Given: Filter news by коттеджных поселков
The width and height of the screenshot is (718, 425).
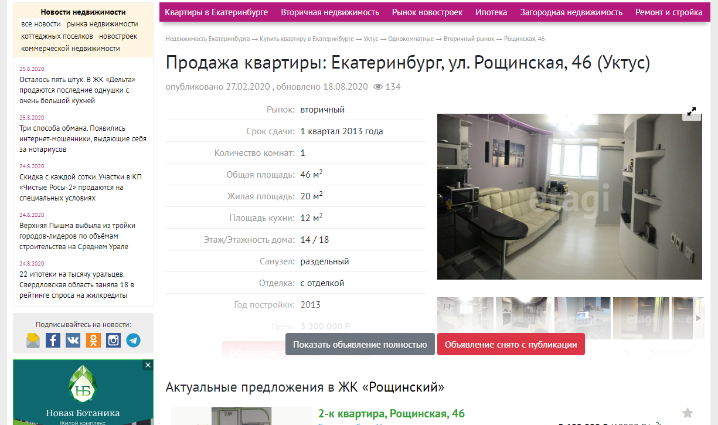Looking at the screenshot, I should click(57, 36).
